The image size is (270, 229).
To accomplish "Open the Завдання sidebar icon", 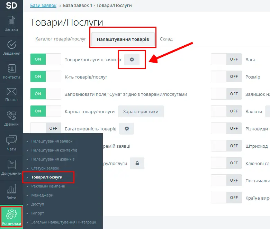I will (x=11, y=48).
